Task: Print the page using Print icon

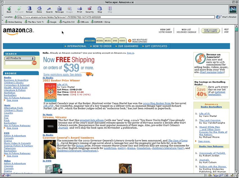Action: tap(79, 10)
